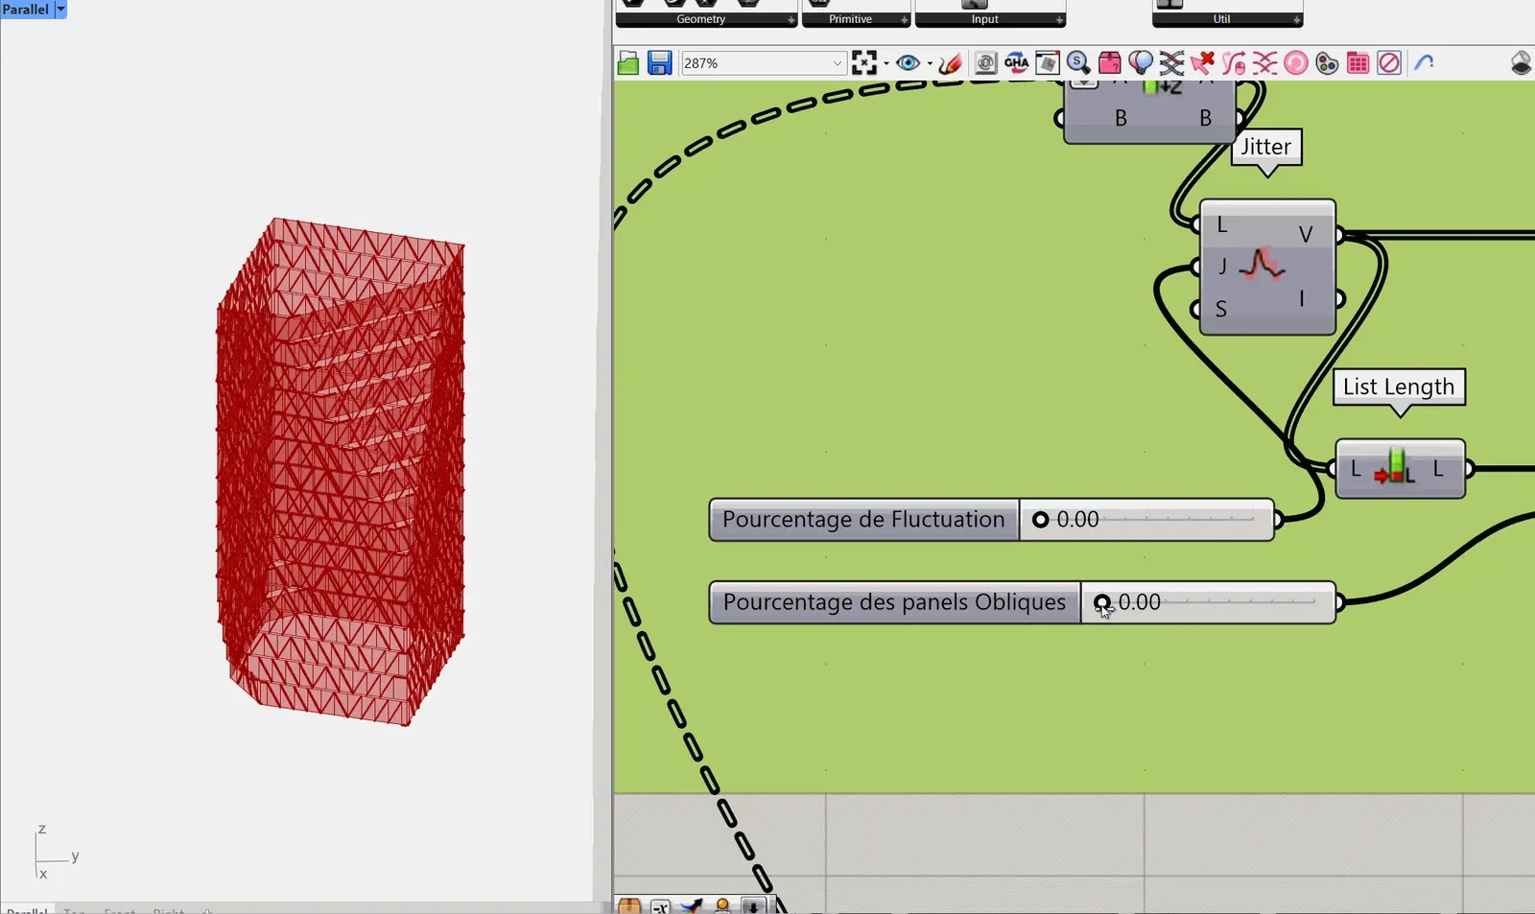Open a Grasshopper file with the green folder icon

pos(627,62)
